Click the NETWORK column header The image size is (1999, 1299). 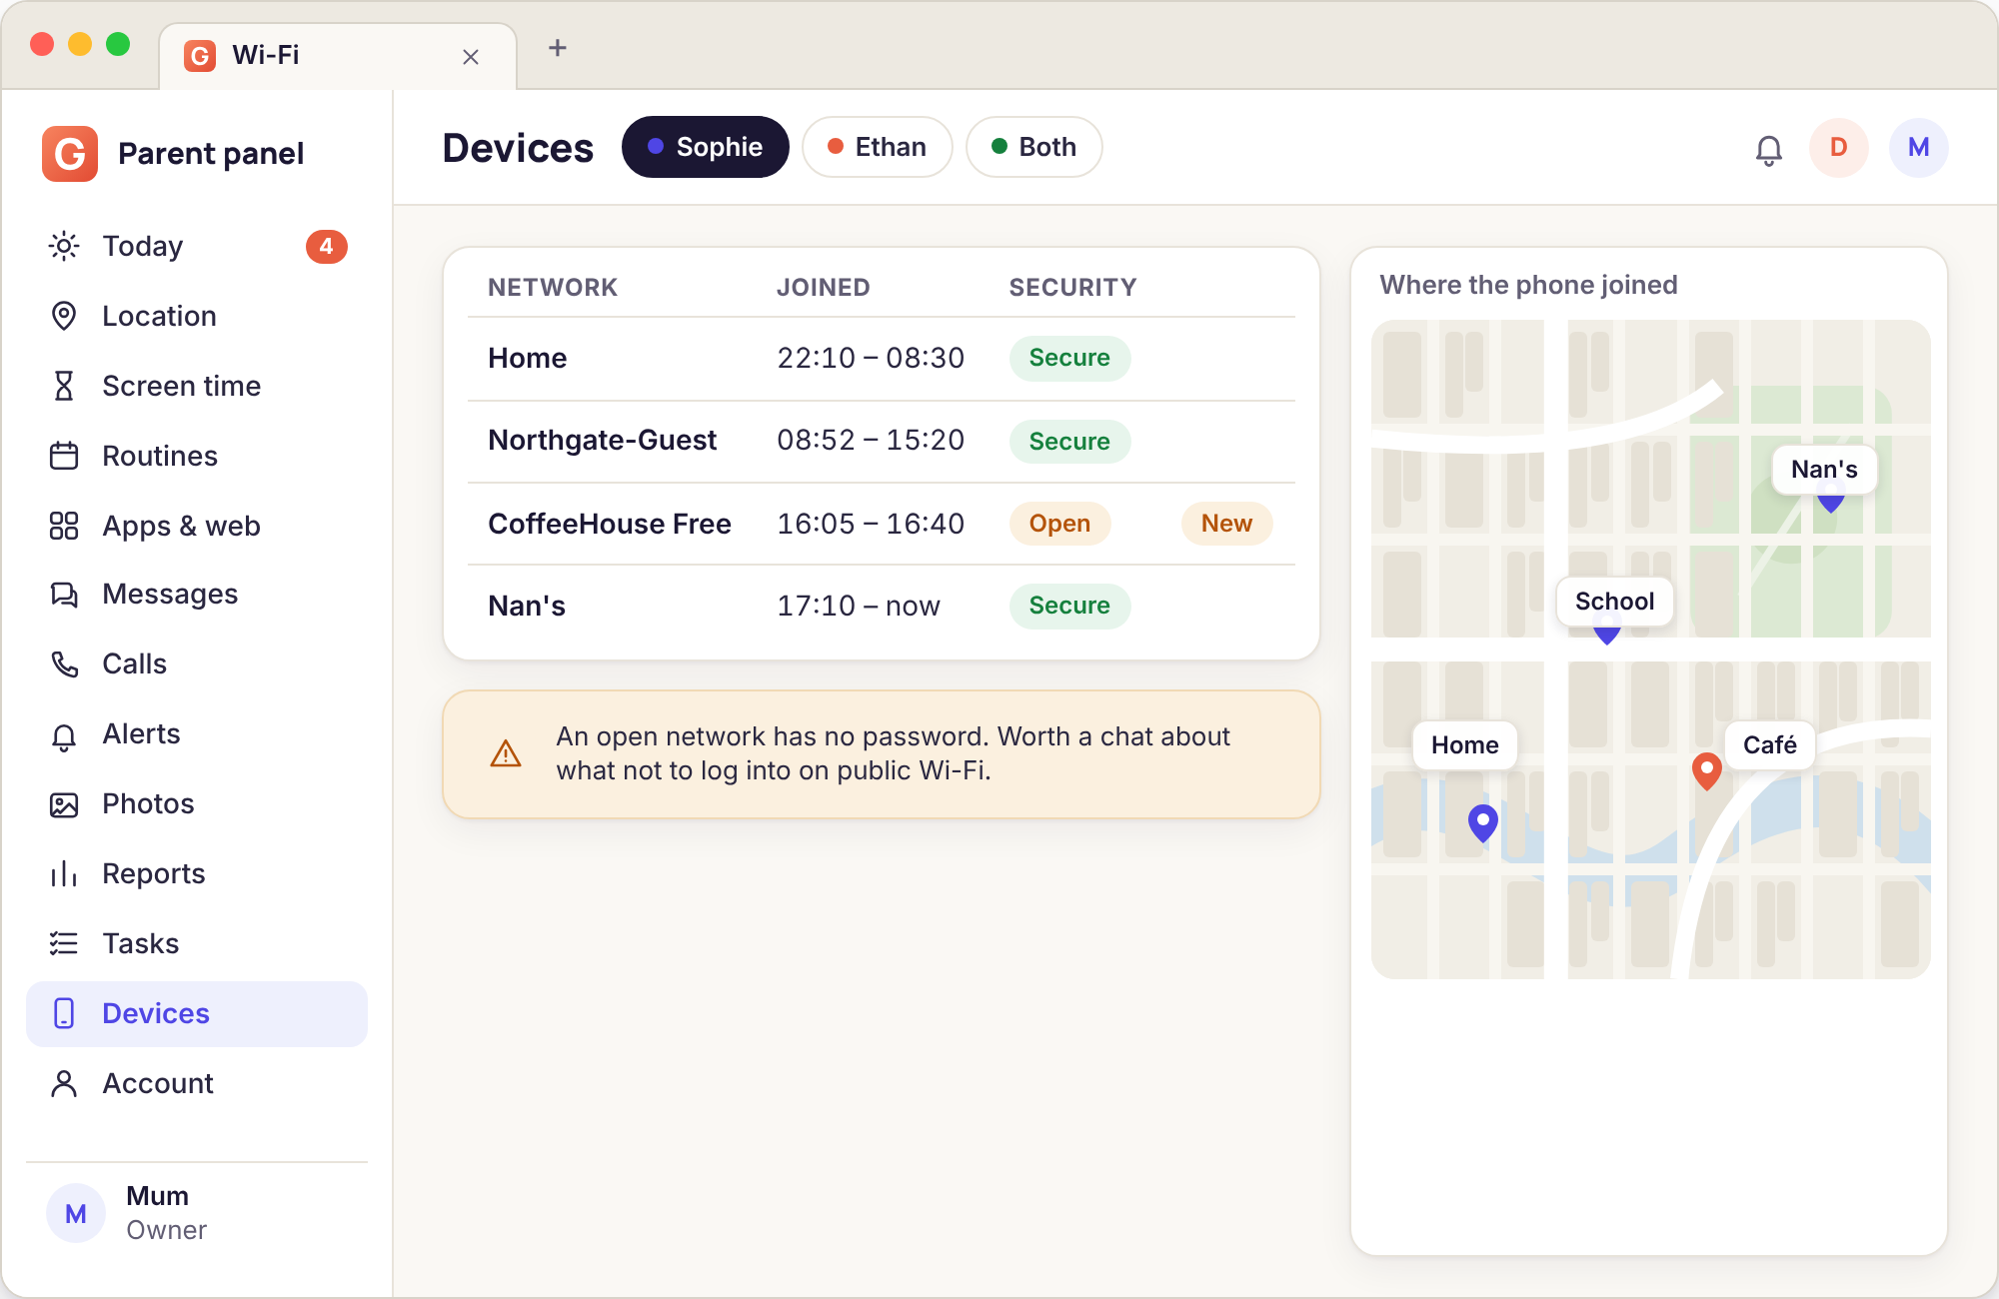point(553,288)
